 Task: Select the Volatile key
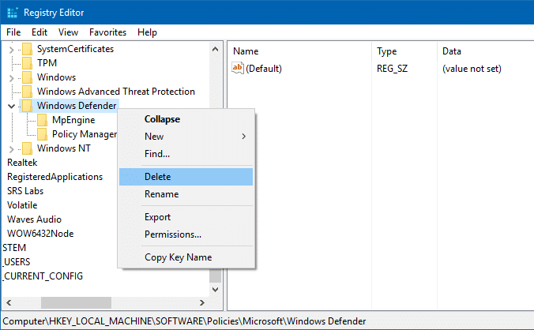coord(22,205)
